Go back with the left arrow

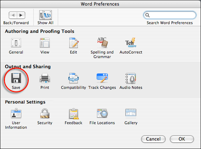tap(13, 15)
